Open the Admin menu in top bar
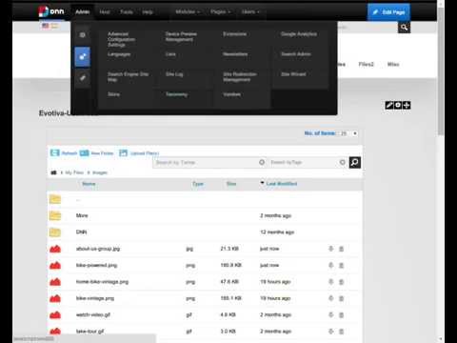 pos(83,11)
